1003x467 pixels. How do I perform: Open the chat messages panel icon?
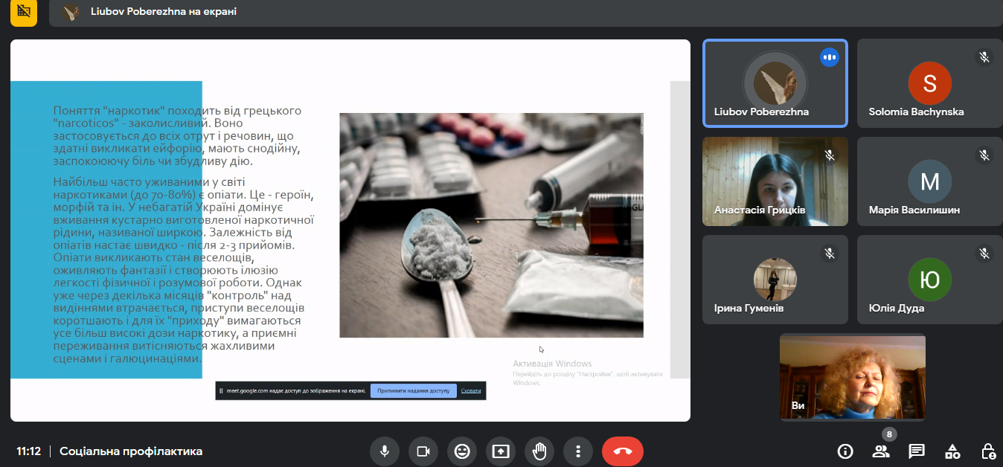tap(917, 451)
